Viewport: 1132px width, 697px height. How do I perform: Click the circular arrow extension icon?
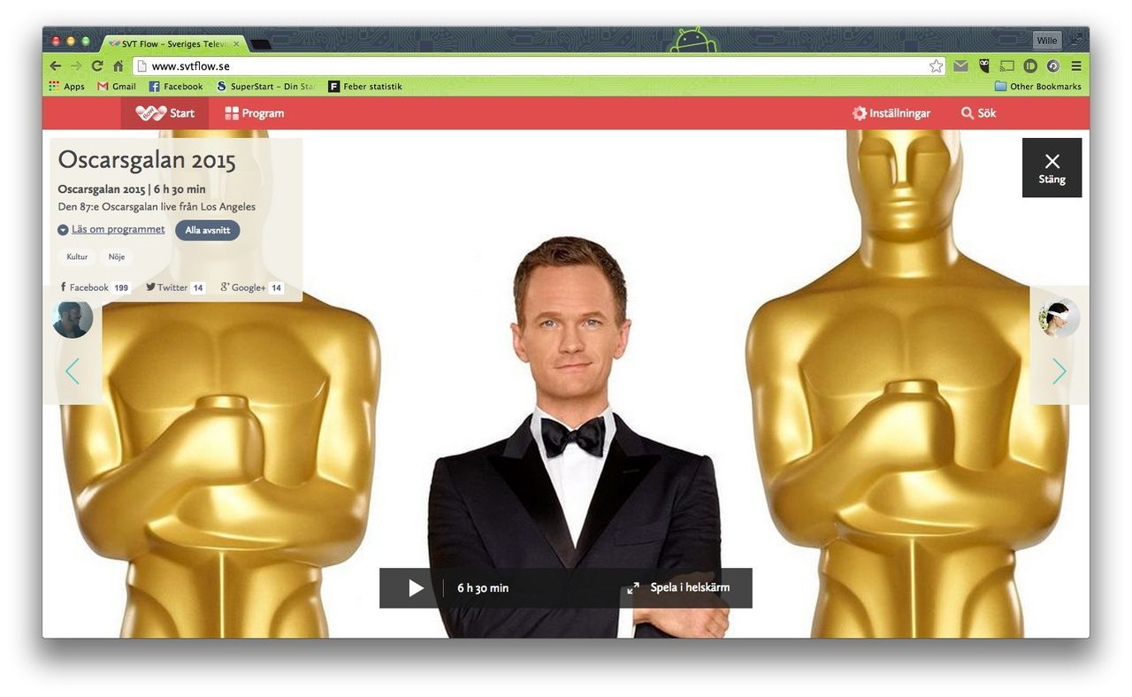coord(1053,66)
